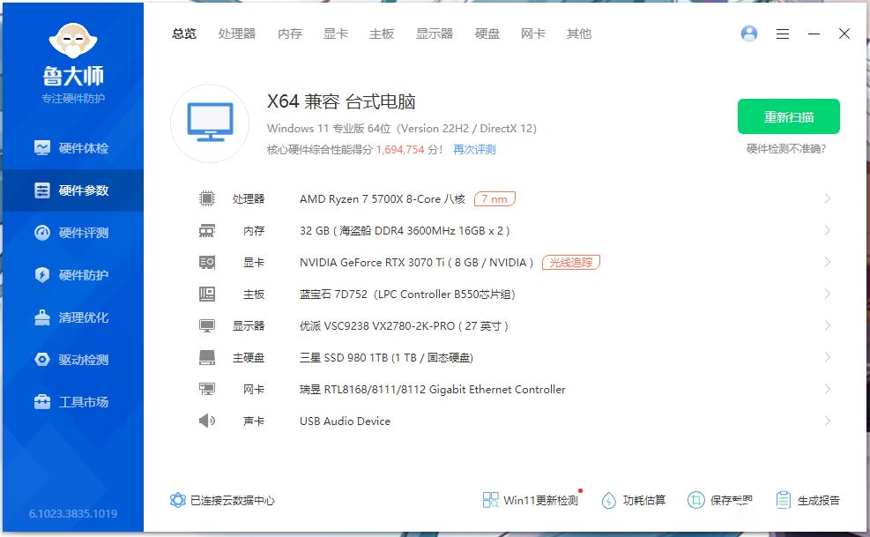Expand the 主板 row chevron

point(828,294)
